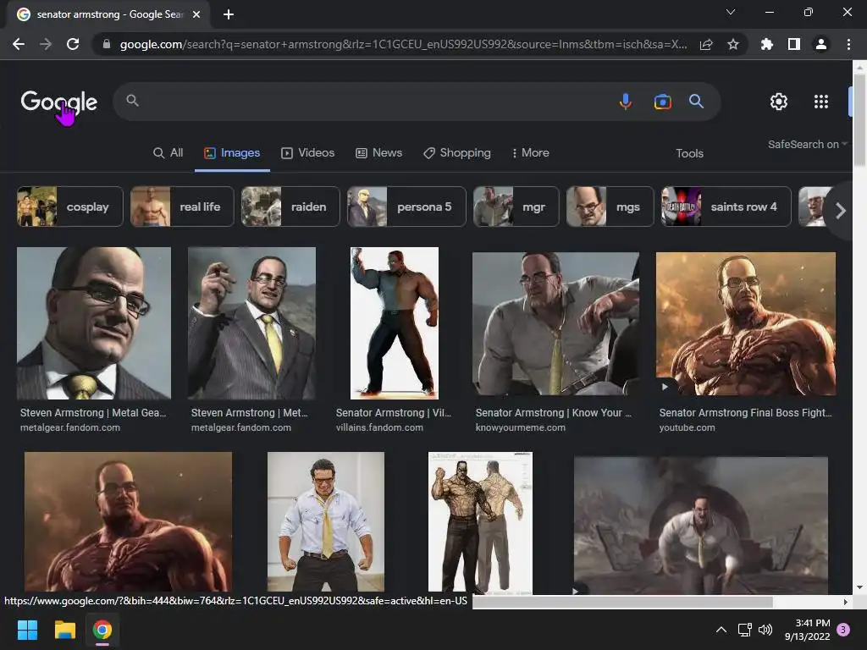Open the metalgear.fandom.com link under first image
The image size is (867, 650).
(70, 427)
